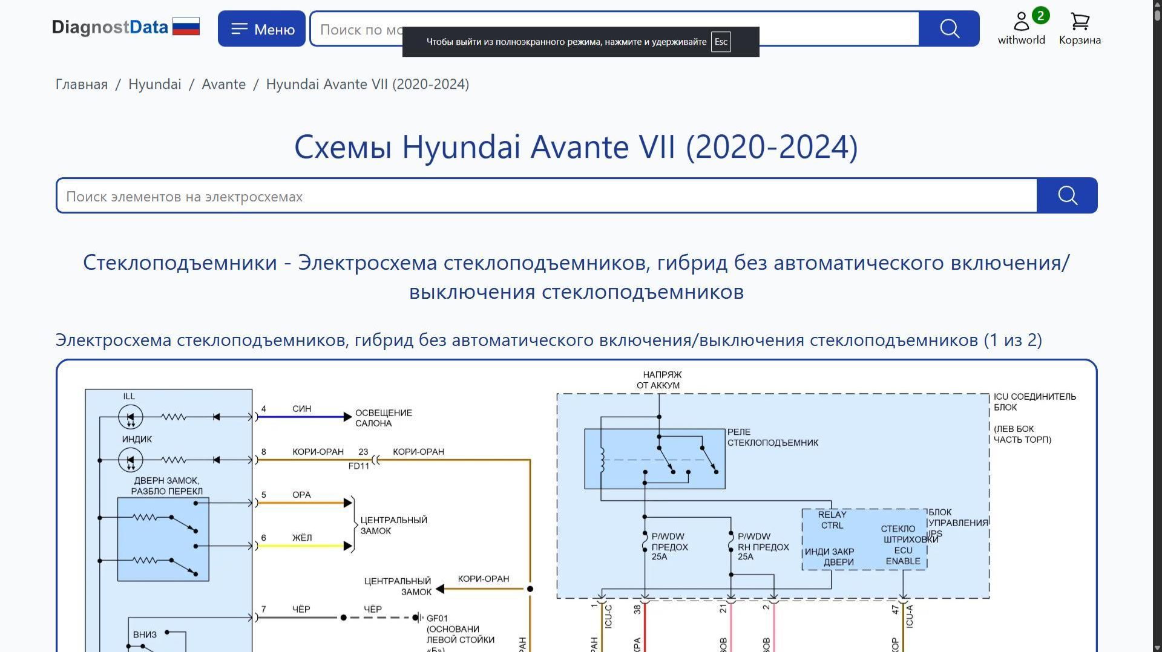Click the magnifier icon next to the diagram search

[1067, 195]
